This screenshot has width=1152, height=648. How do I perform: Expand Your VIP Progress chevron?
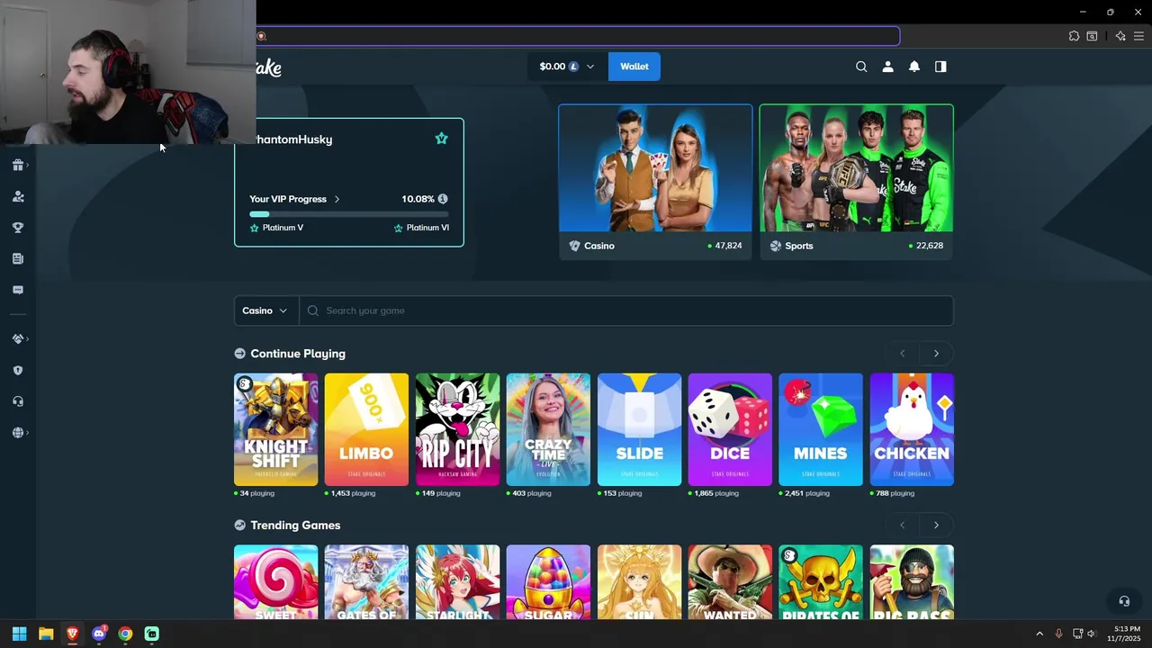337,199
